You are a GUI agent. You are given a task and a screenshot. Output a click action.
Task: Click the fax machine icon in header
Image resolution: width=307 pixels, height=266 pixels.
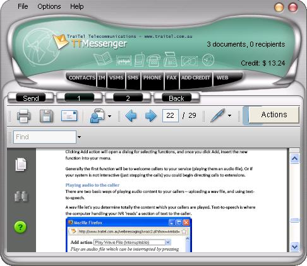pos(171,59)
